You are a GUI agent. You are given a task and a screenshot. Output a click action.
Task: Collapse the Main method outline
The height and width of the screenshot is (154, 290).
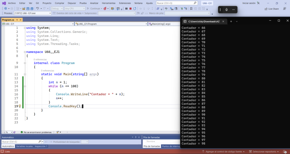24,74
